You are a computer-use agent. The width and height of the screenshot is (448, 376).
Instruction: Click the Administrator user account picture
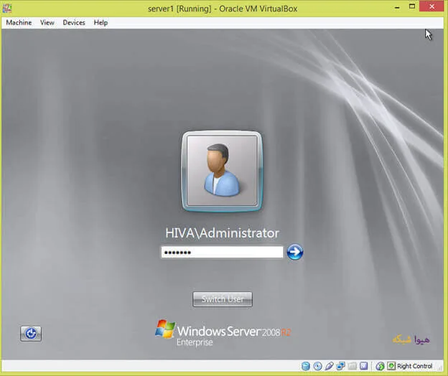[x=222, y=171]
